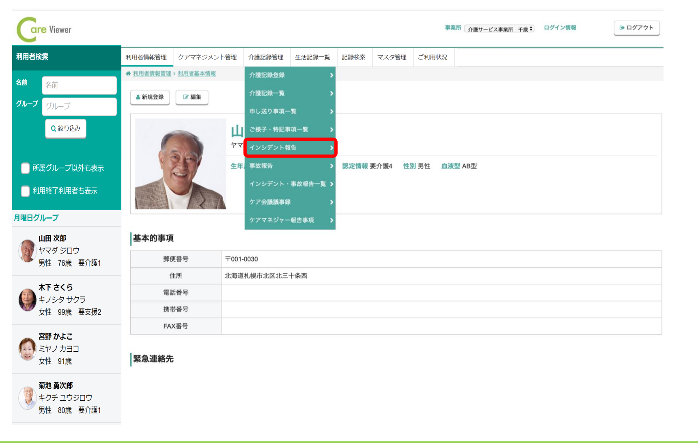Switch to ケアマネジメント管理 tab
This screenshot has width=698, height=443.
coord(207,57)
